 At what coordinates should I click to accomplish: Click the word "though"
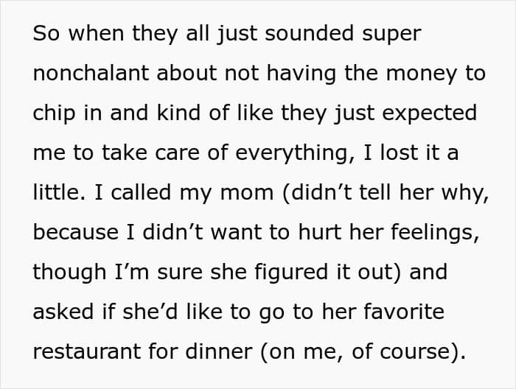70,272
